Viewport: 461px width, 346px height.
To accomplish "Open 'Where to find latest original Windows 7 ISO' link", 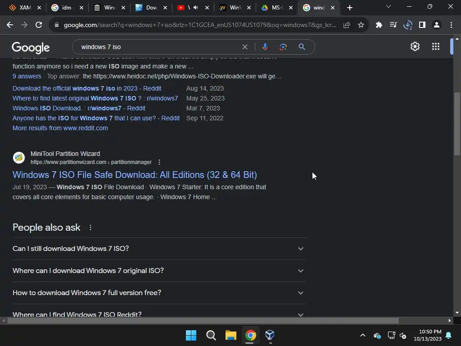I will [x=95, y=98].
